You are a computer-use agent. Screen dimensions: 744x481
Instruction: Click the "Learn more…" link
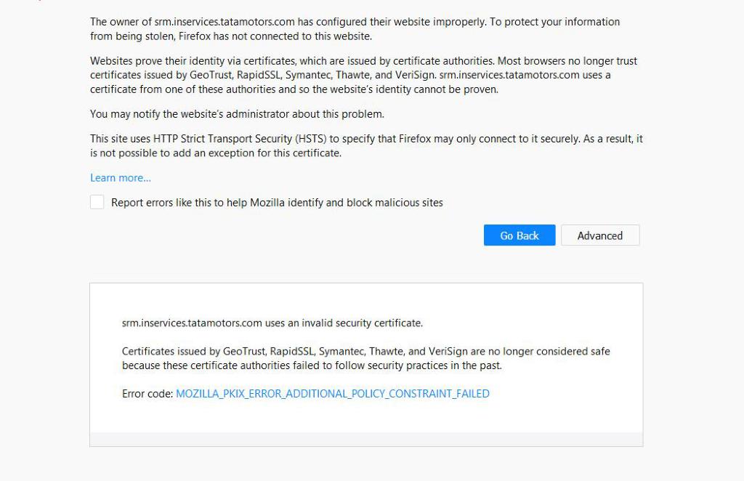point(121,178)
